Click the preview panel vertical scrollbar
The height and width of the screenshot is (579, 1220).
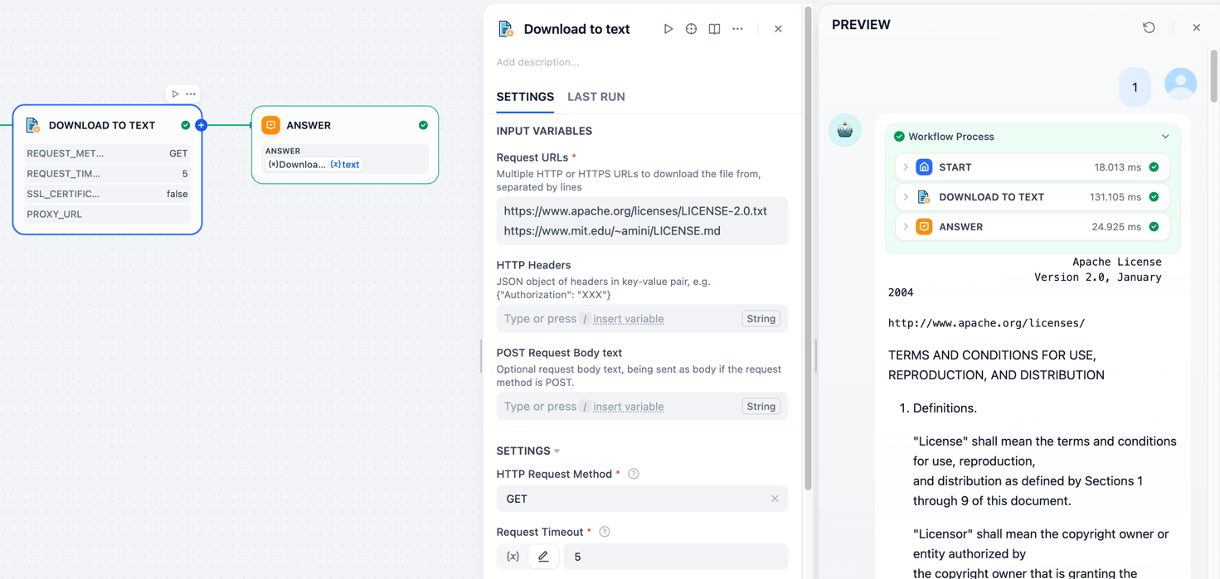tap(1214, 76)
